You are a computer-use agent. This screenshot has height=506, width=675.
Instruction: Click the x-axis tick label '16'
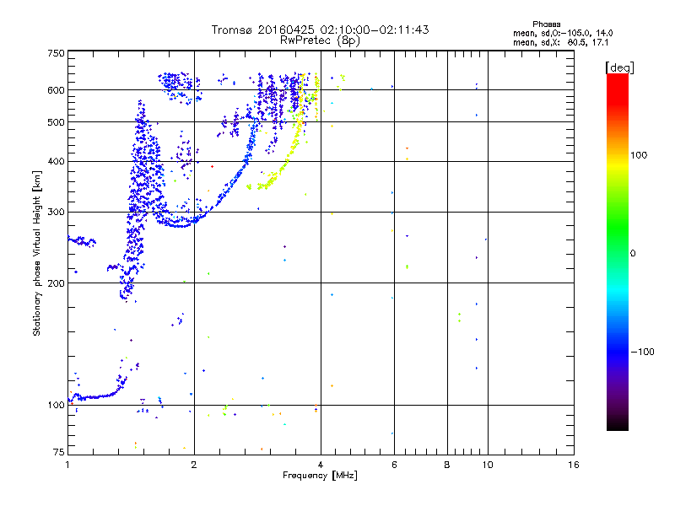tap(574, 465)
